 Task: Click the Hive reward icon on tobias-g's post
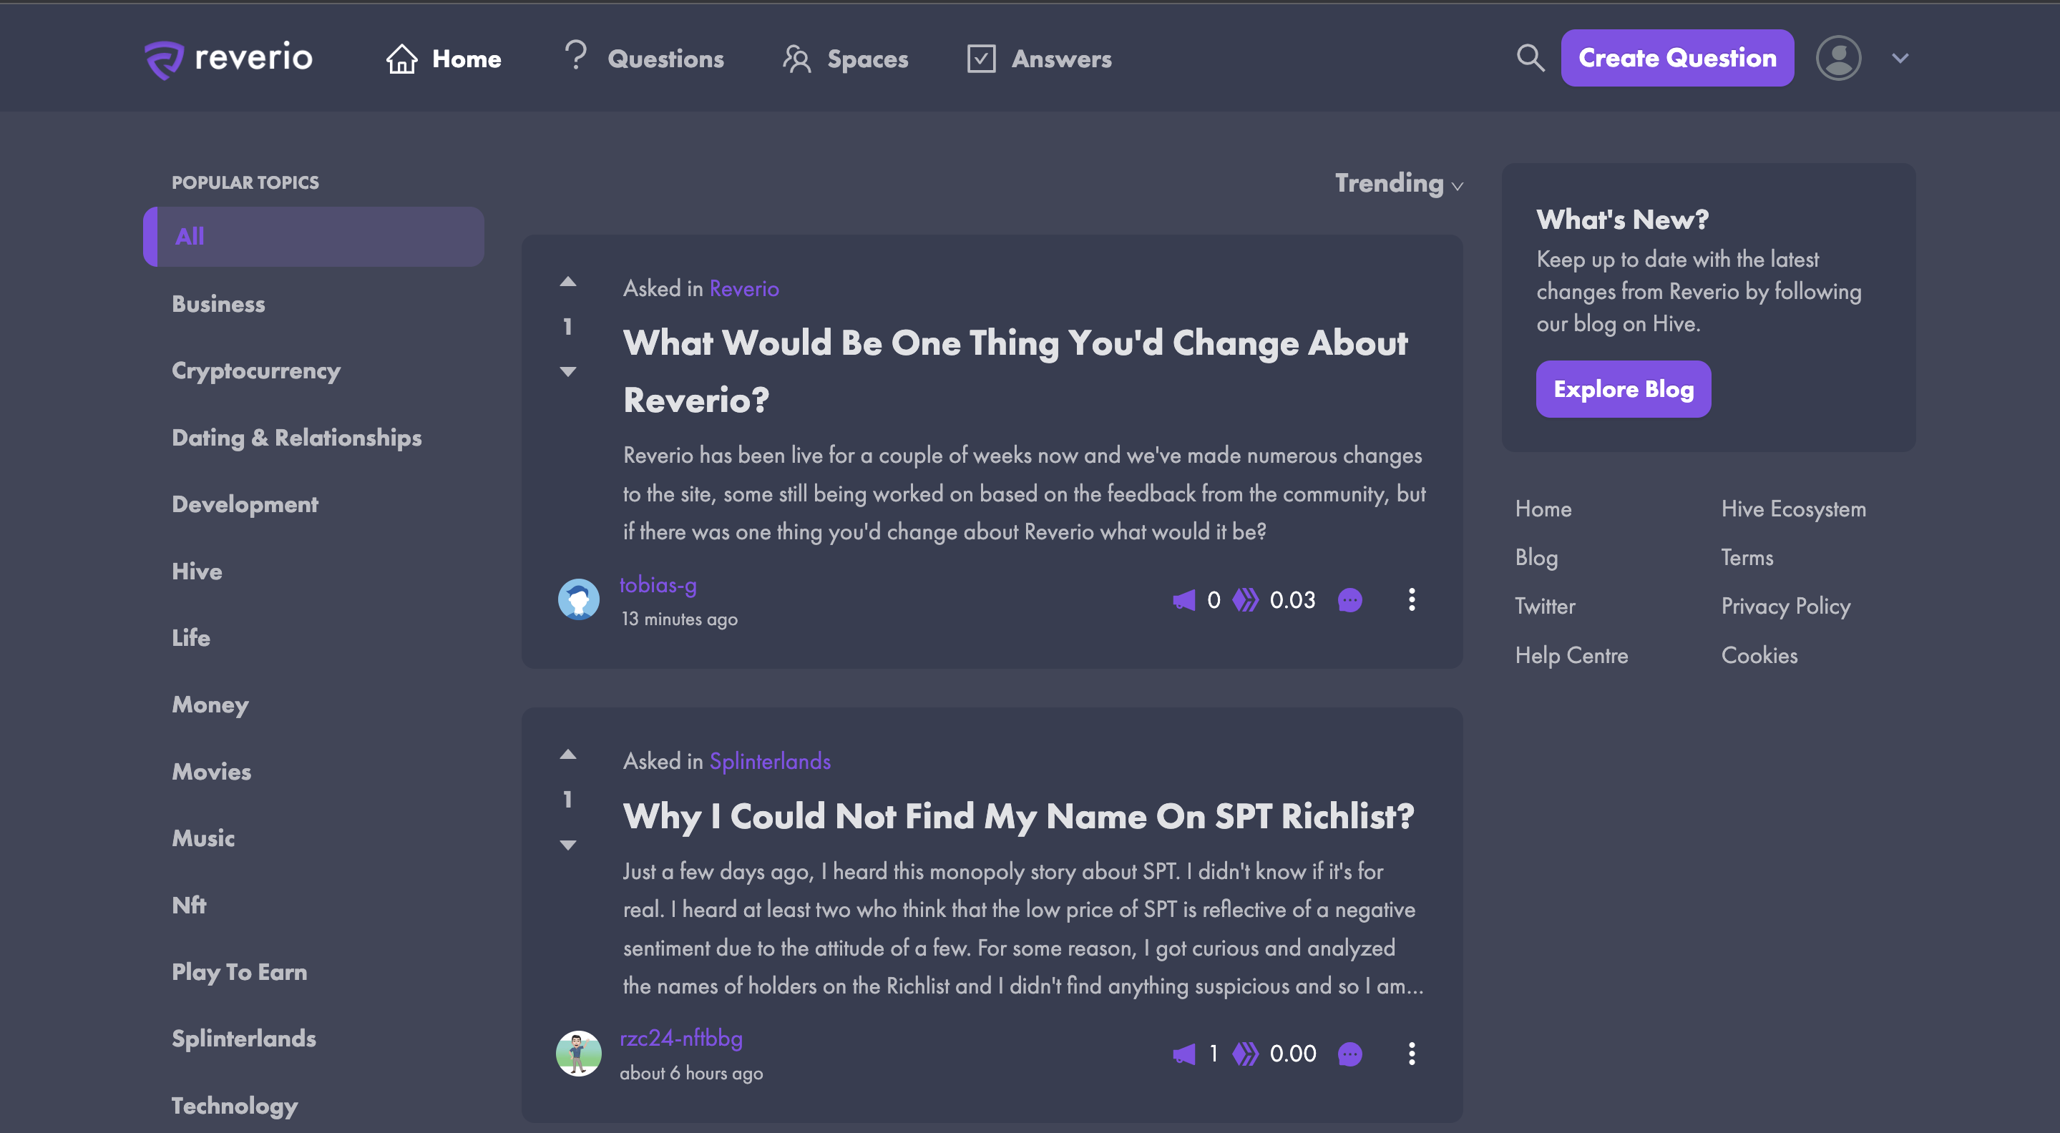1245,599
